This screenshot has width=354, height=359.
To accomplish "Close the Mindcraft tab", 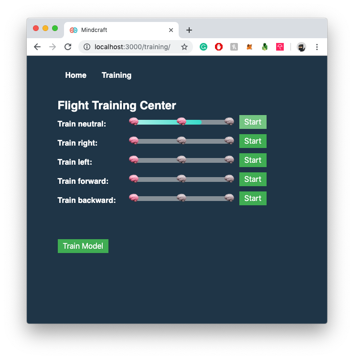I will tap(171, 30).
